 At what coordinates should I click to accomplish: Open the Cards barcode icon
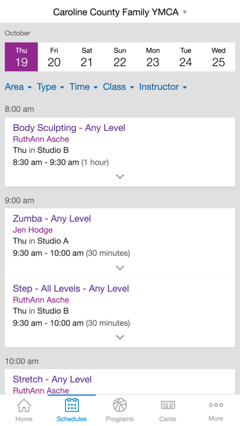(168, 405)
